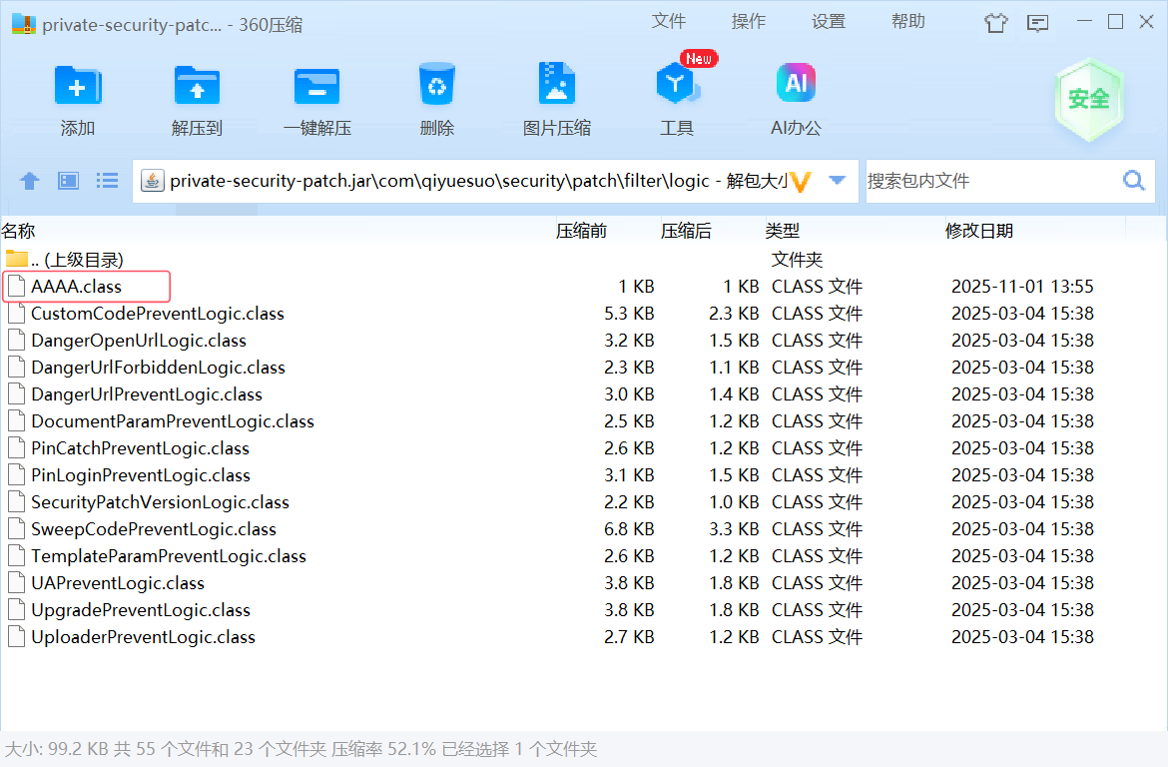Click the green 安全 shield badge

(1088, 99)
